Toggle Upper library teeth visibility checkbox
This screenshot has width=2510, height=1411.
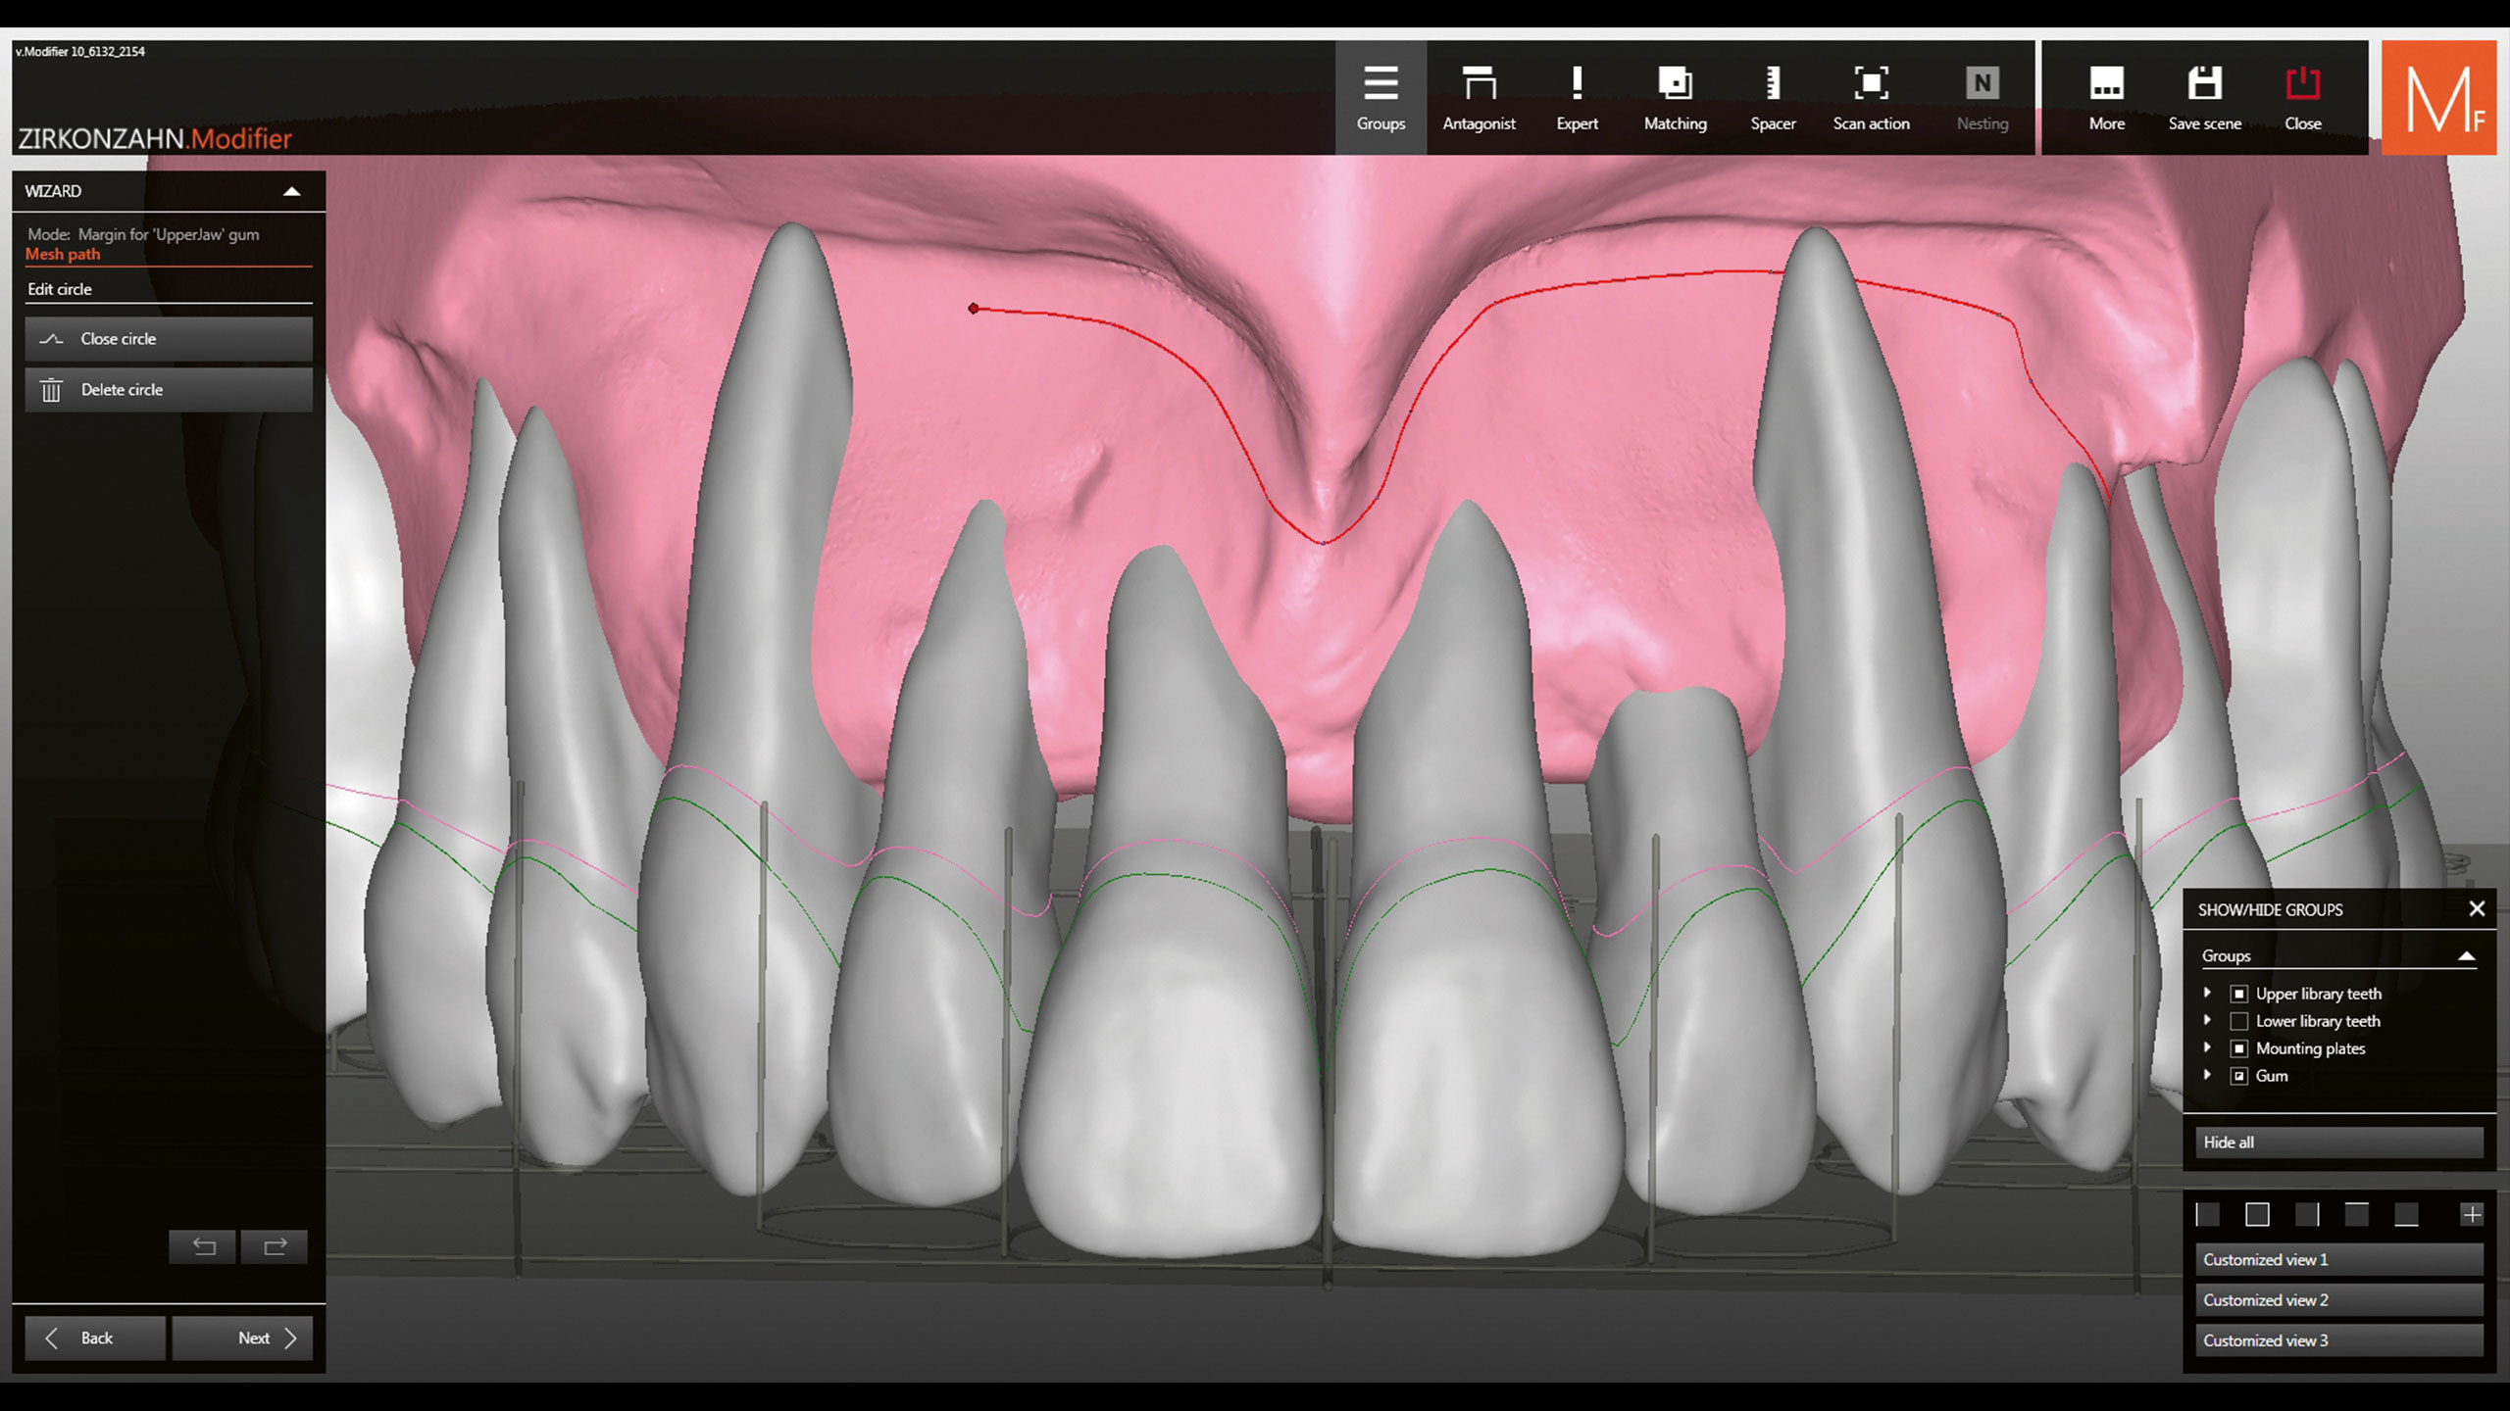(x=2239, y=994)
